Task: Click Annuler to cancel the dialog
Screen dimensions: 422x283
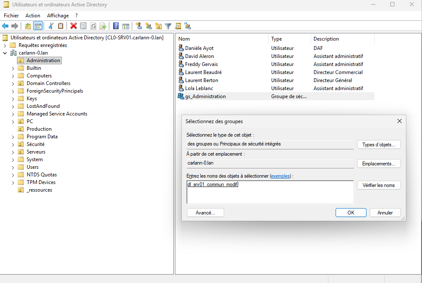Action: pyautogui.click(x=385, y=213)
